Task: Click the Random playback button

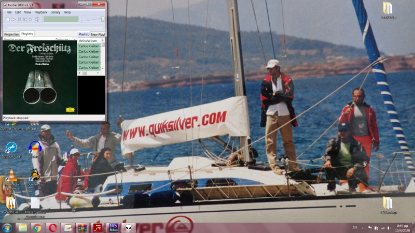Action: pyautogui.click(x=37, y=19)
